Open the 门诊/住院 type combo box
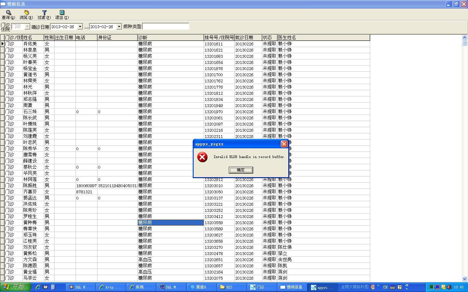 (20, 27)
